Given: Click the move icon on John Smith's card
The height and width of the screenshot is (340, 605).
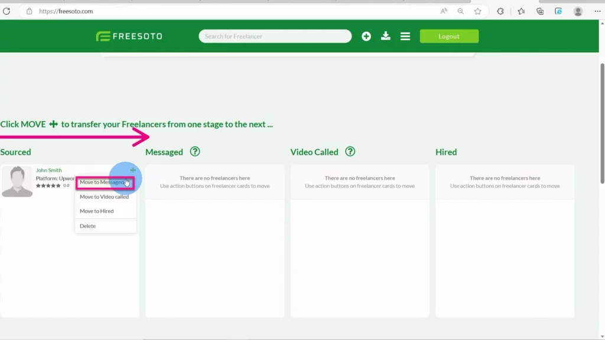Looking at the screenshot, I should [133, 170].
